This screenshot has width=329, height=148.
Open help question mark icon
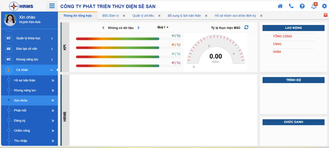302,6
